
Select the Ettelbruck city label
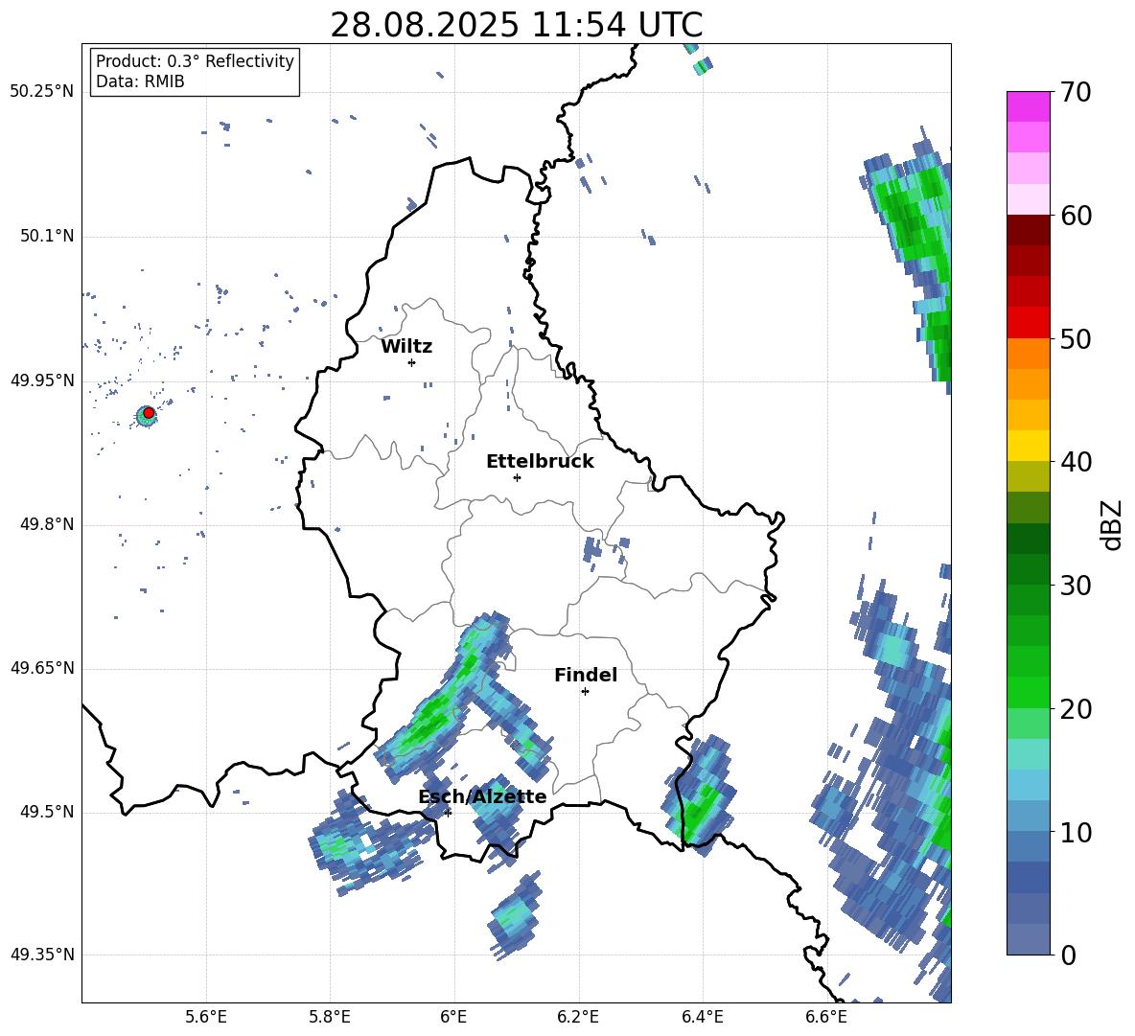pyautogui.click(x=540, y=462)
